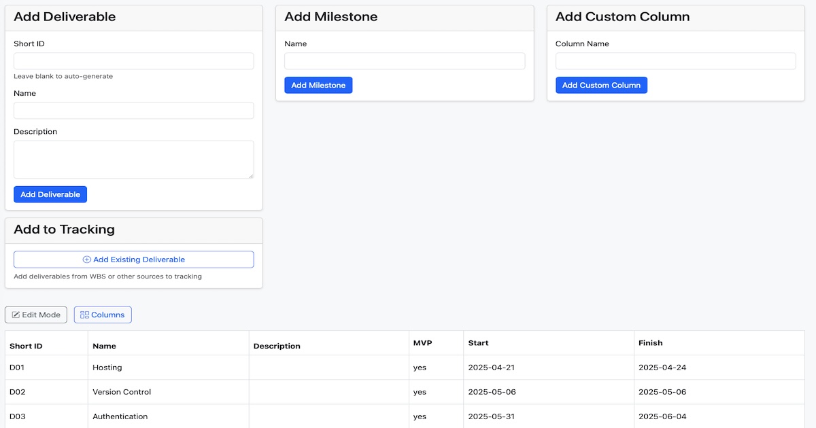
Task: Select the Hosting name cell
Action: 169,368
